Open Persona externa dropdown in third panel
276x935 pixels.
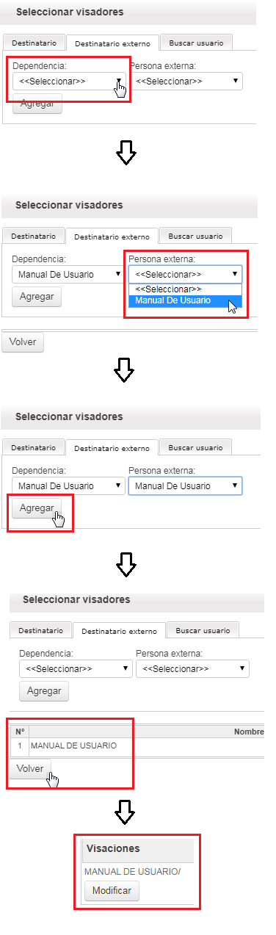[186, 485]
